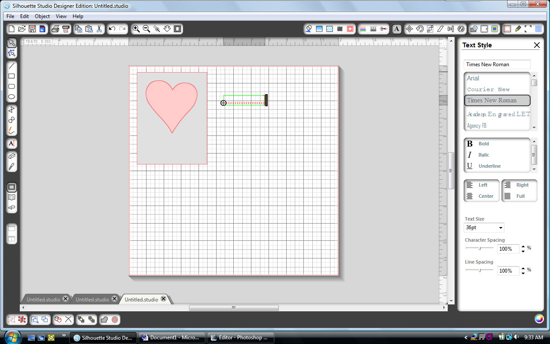This screenshot has height=344, width=550.
Task: Click the Open file folder icon
Action: (x=22, y=29)
